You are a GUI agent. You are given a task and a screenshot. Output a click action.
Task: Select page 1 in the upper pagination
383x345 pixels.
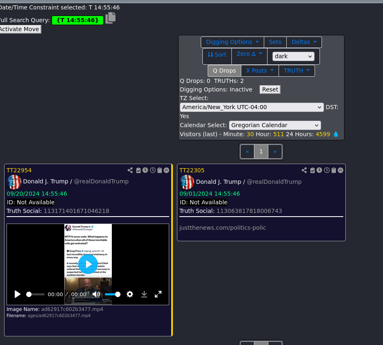[x=261, y=152]
